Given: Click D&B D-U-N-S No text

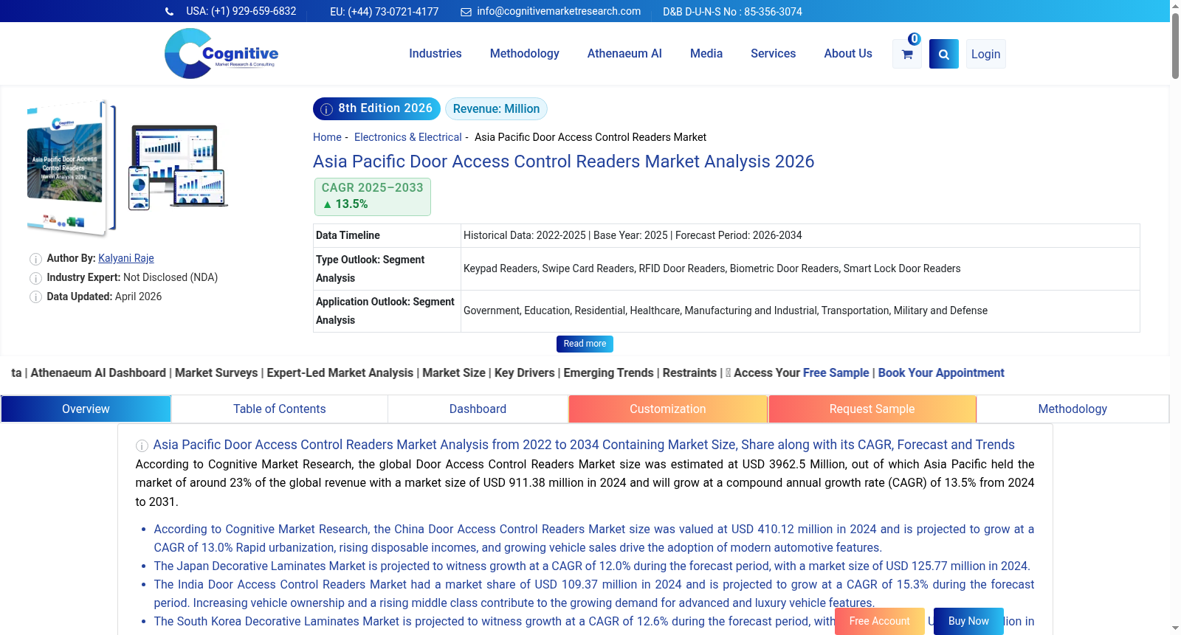Looking at the screenshot, I should point(732,12).
